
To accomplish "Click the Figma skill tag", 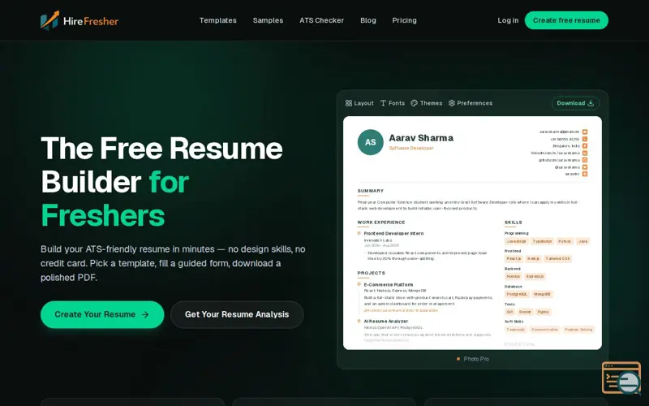I will coord(543,312).
